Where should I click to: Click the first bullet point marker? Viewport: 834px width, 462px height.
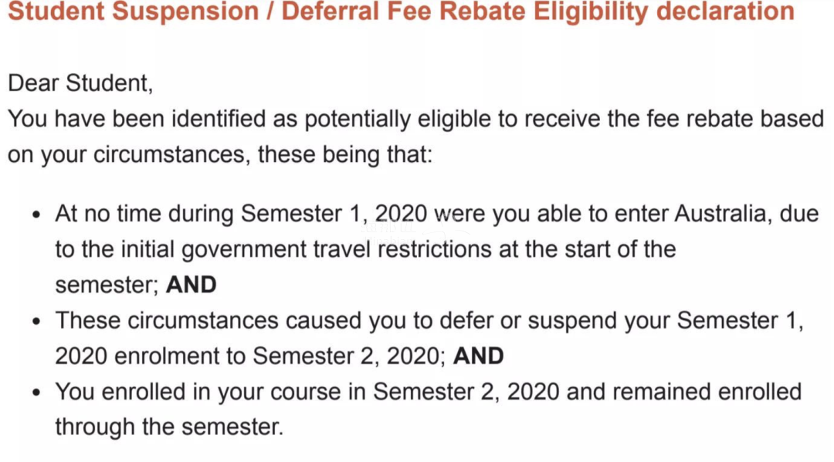36,214
